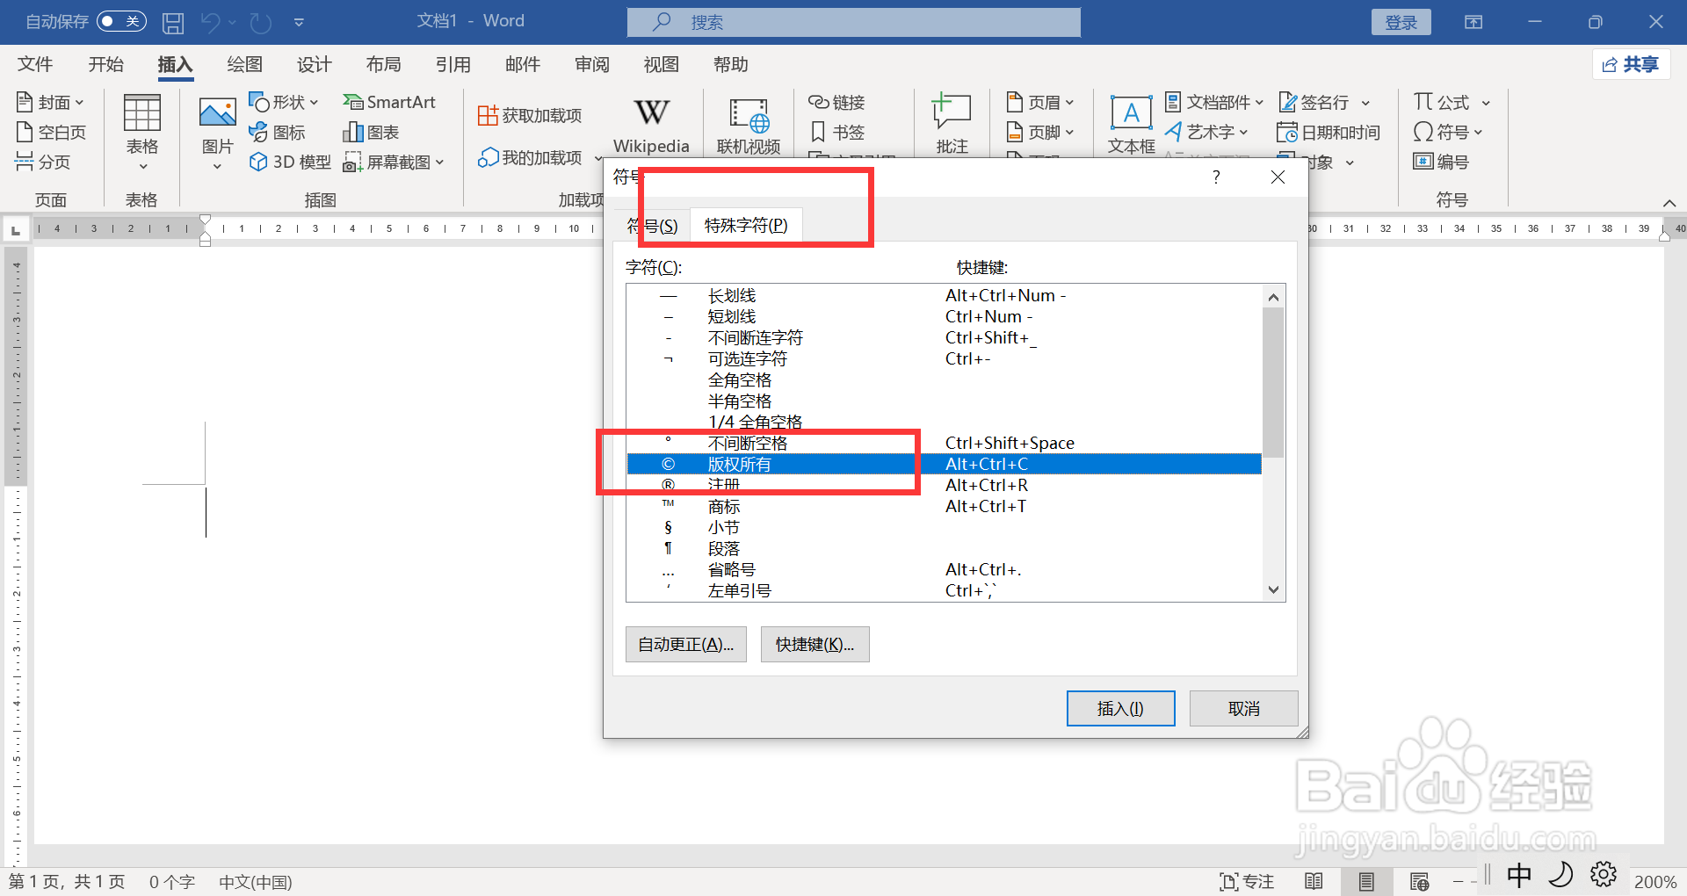Open the 文件 menu tab
The image size is (1687, 896).
35,64
